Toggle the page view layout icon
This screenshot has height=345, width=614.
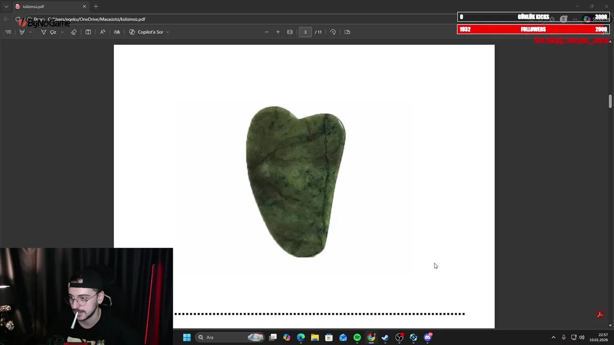point(88,32)
